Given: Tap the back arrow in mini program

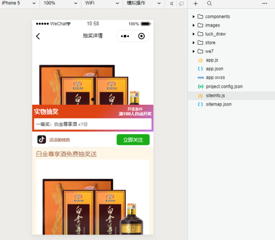Looking at the screenshot, I should (x=38, y=37).
